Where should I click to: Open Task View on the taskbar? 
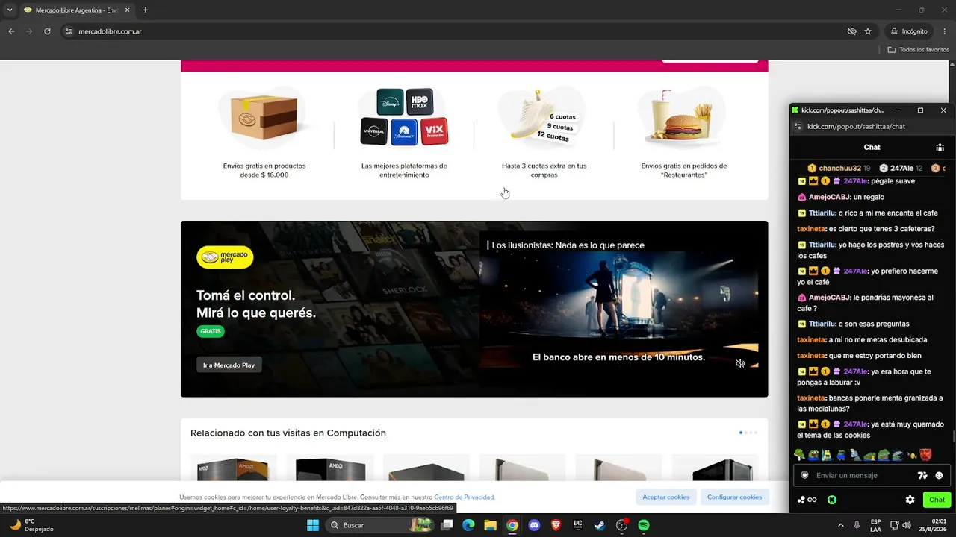coord(447,525)
